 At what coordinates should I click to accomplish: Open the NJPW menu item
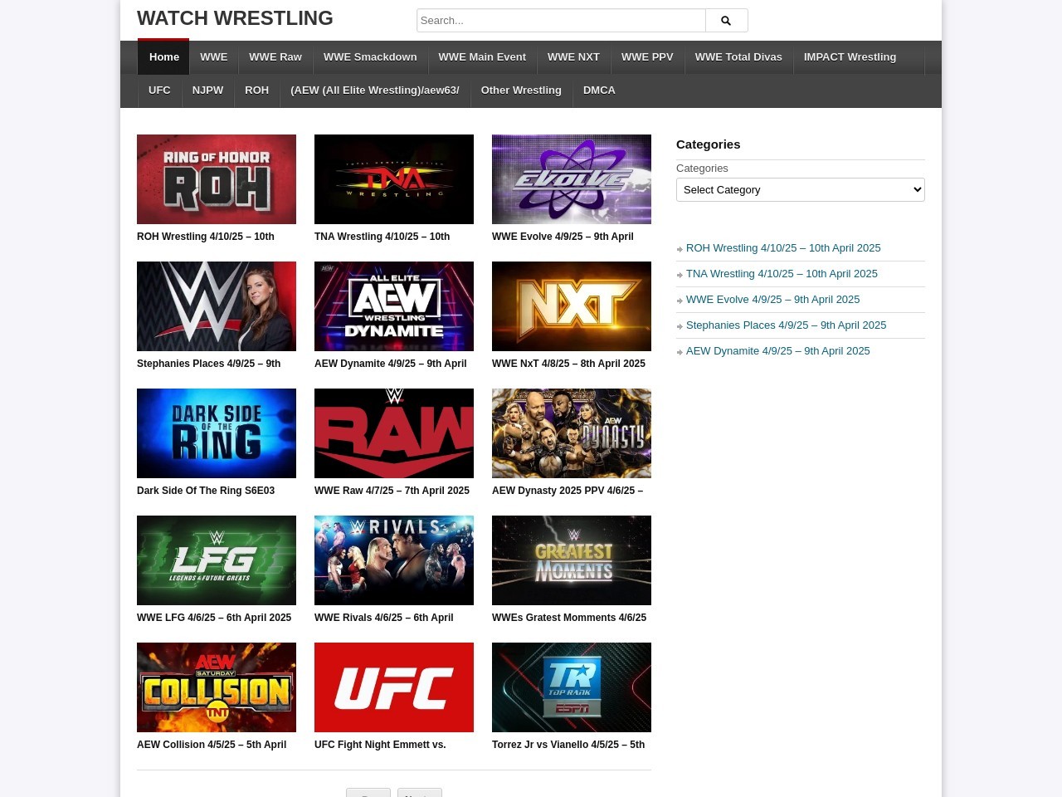[207, 90]
